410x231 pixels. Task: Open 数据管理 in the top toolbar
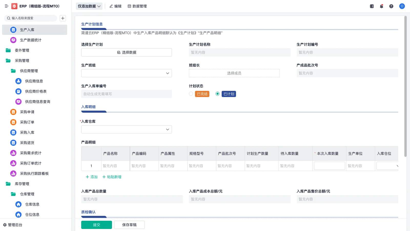(x=137, y=6)
